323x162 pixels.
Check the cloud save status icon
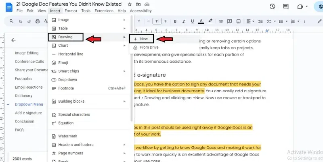[x=147, y=4]
